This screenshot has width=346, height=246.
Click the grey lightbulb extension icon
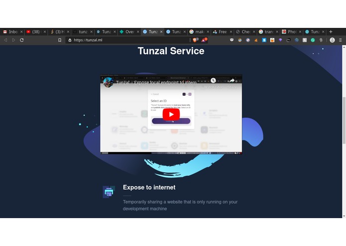coord(321,40)
